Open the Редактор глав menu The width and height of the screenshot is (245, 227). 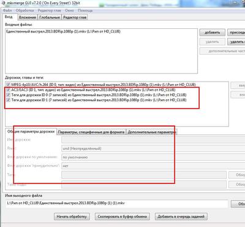point(50,10)
